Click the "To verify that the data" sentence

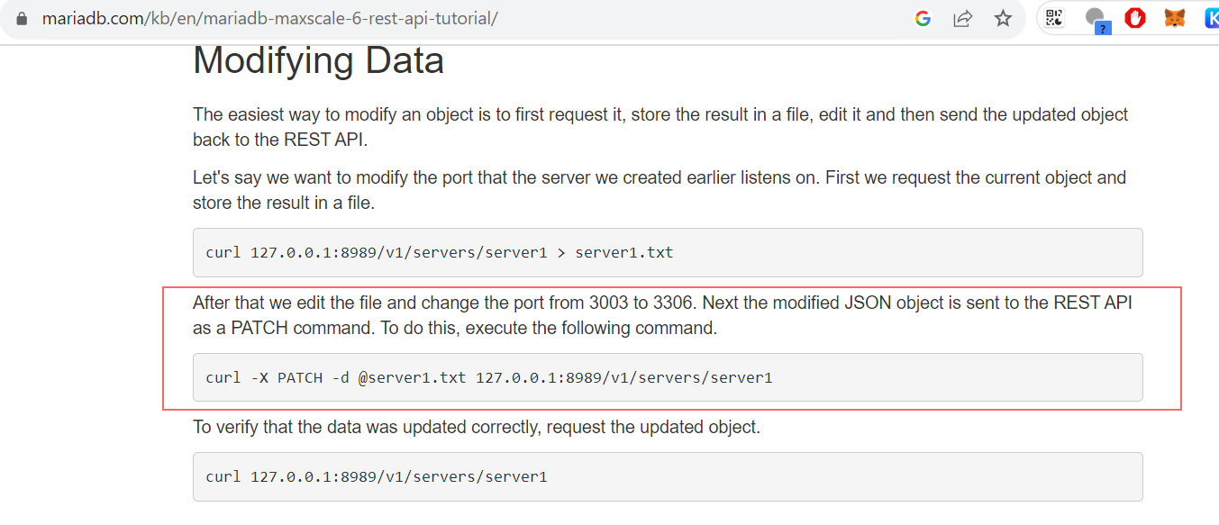[x=477, y=427]
